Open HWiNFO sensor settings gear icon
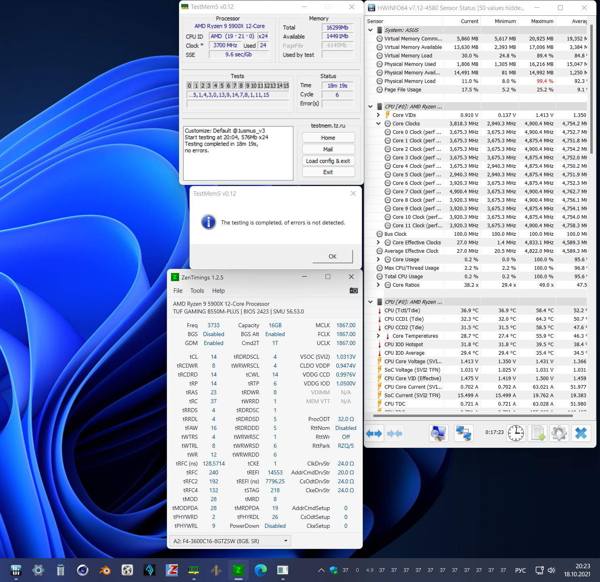600x582 pixels. pyautogui.click(x=559, y=434)
